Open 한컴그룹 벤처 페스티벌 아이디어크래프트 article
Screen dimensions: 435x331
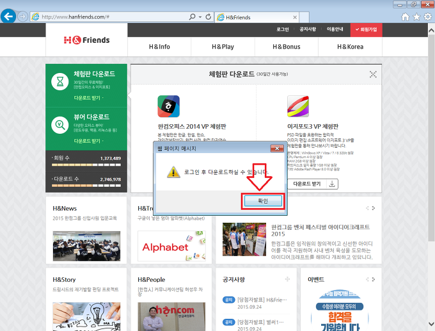(x=320, y=230)
